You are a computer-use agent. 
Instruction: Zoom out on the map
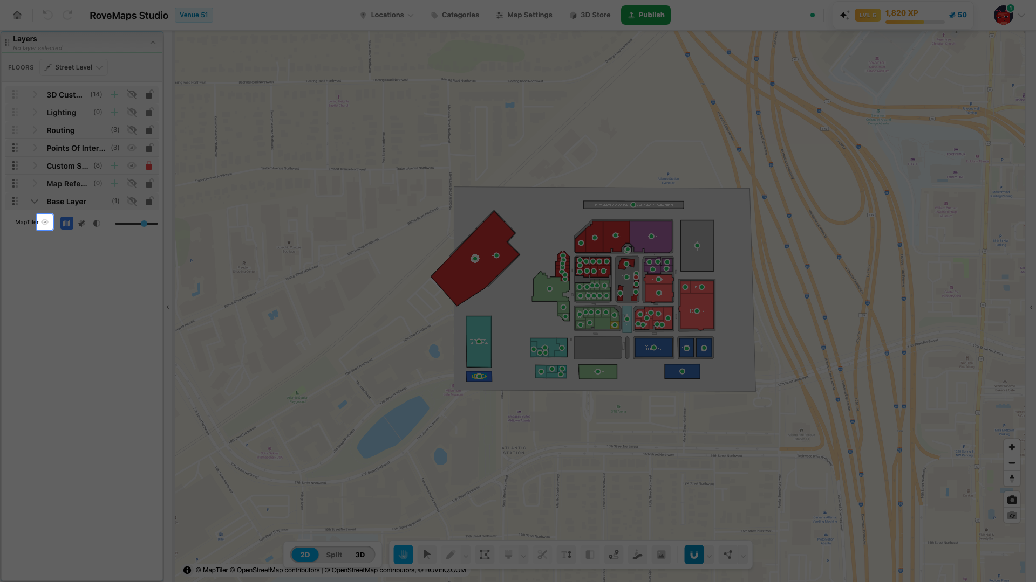(x=1012, y=463)
